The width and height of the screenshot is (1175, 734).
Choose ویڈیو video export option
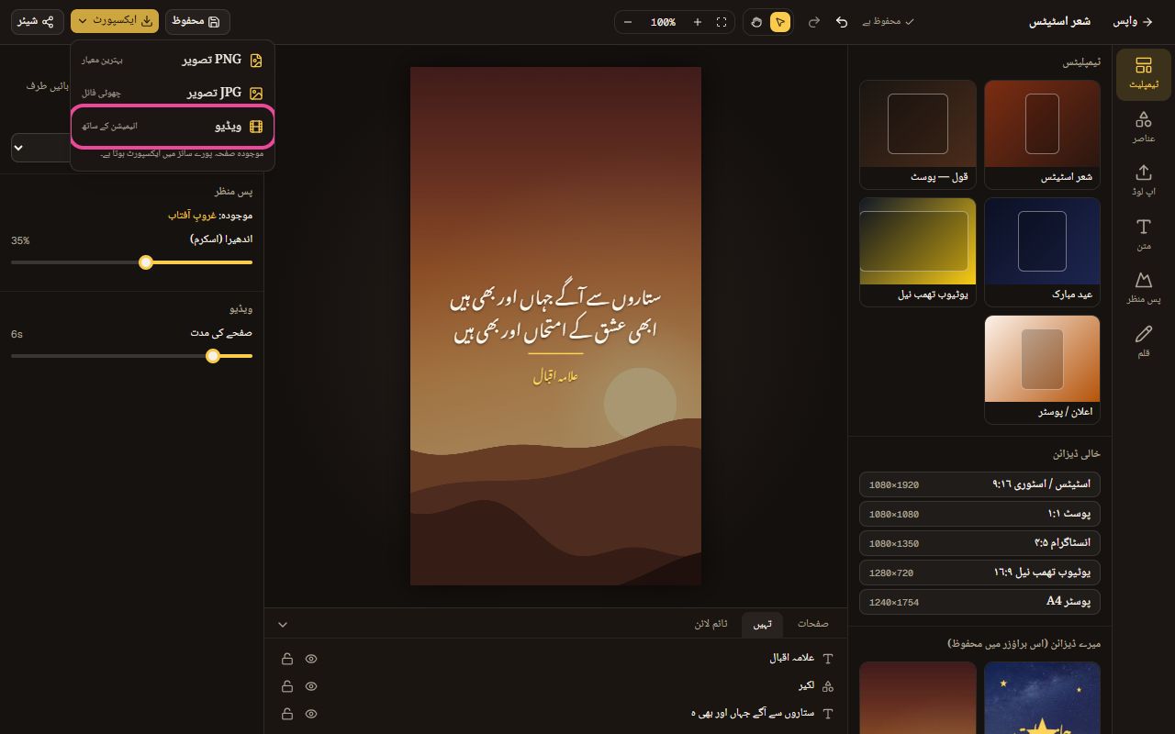click(x=173, y=127)
